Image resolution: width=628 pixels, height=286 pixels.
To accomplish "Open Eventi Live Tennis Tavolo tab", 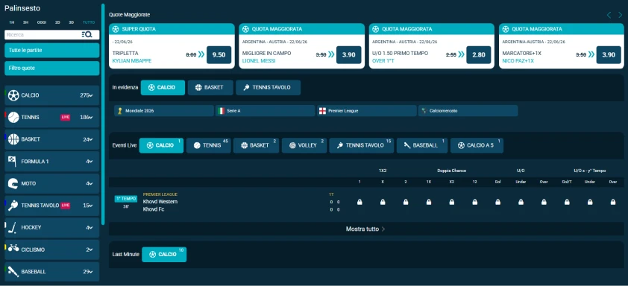I will 361,145.
